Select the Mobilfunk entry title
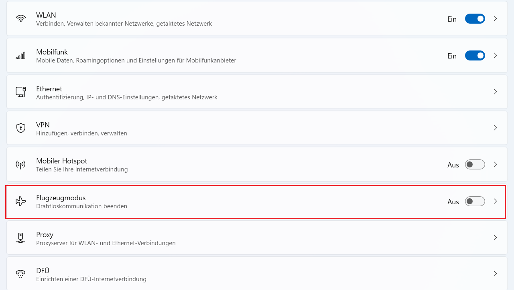 [52, 52]
